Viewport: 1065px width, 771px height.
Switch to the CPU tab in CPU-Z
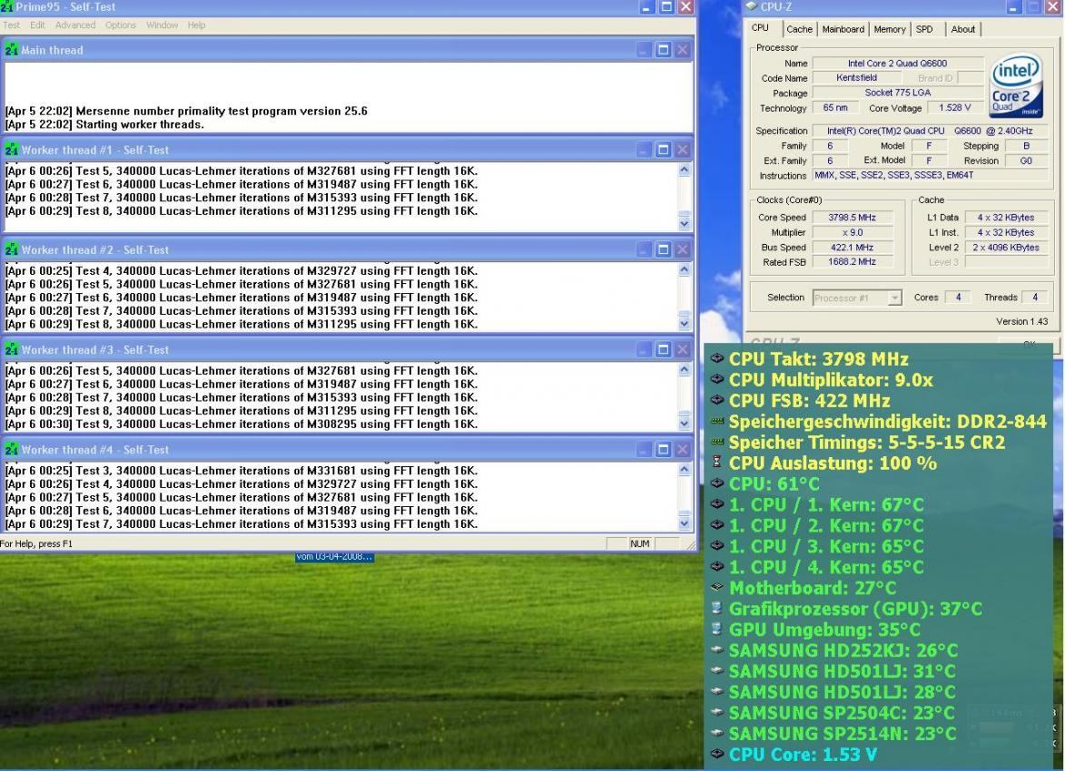coord(761,28)
